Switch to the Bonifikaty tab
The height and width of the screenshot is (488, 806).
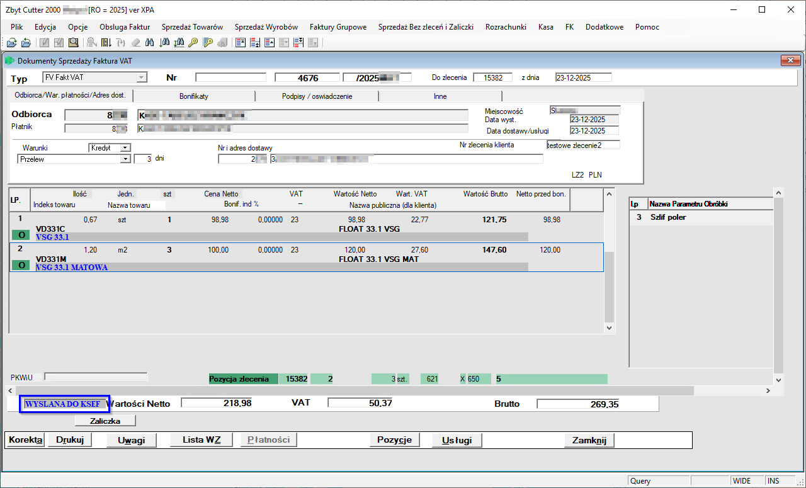pos(193,96)
